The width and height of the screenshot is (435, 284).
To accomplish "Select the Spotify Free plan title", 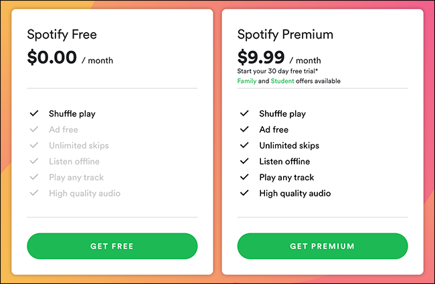I will [62, 34].
